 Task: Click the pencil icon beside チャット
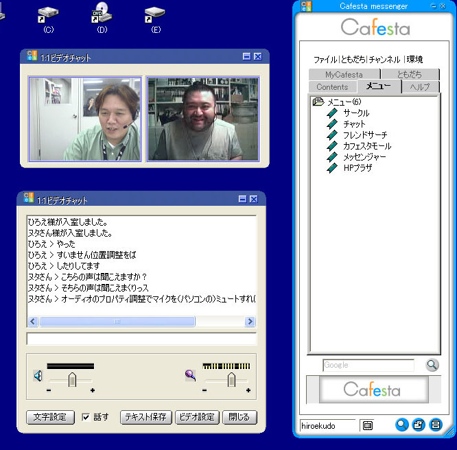[x=332, y=124]
